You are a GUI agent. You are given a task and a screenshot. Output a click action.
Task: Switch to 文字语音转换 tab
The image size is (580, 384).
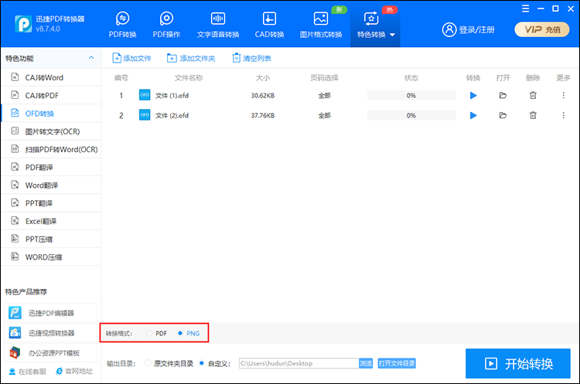pyautogui.click(x=218, y=25)
